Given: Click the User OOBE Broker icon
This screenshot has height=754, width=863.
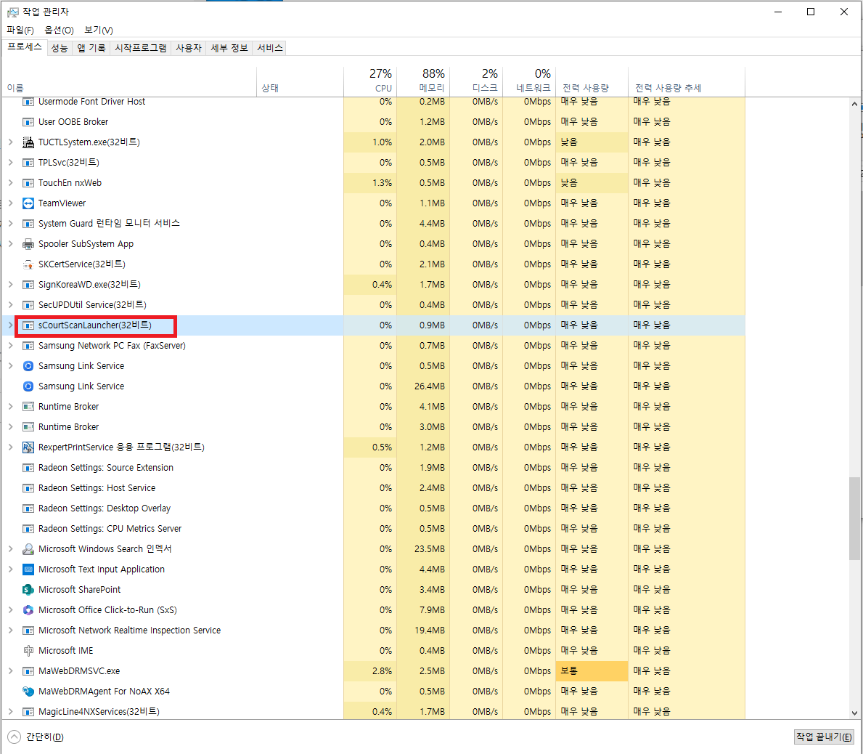Looking at the screenshot, I should coord(28,122).
